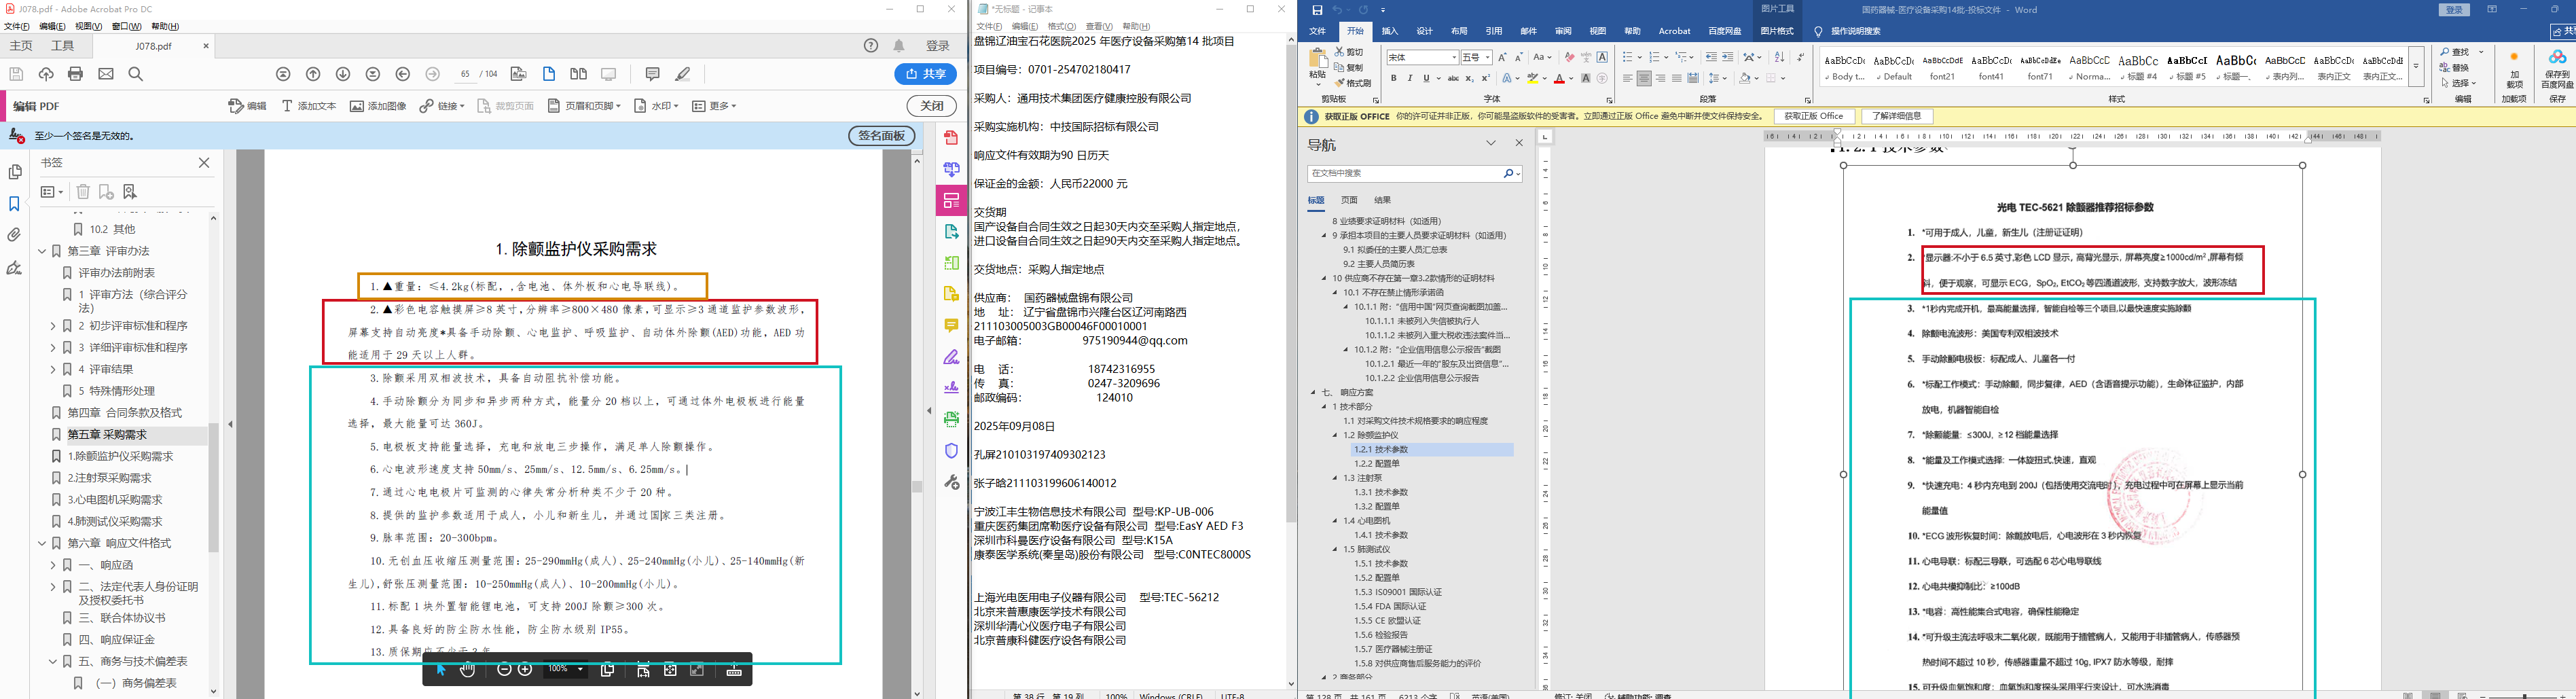Apply yellow text highlight color in Word
The image size is (2576, 699).
[x=1533, y=78]
